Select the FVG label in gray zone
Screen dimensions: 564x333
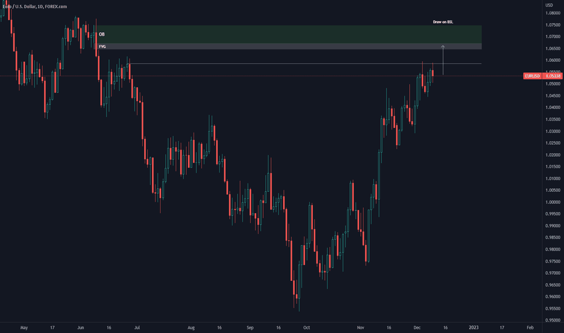coord(102,47)
